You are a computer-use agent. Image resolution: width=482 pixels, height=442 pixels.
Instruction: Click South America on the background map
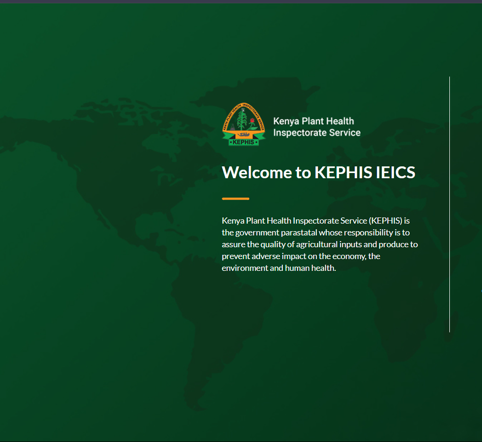[222, 321]
